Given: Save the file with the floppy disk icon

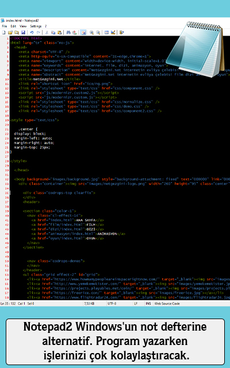Looking at the screenshot, I should (x=23, y=32).
